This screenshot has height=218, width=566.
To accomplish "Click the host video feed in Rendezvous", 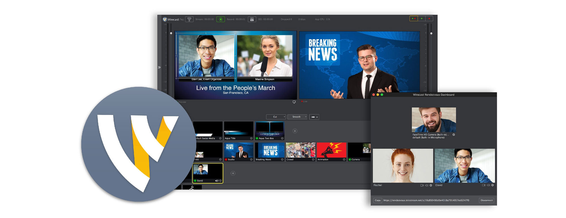I will click(434, 120).
